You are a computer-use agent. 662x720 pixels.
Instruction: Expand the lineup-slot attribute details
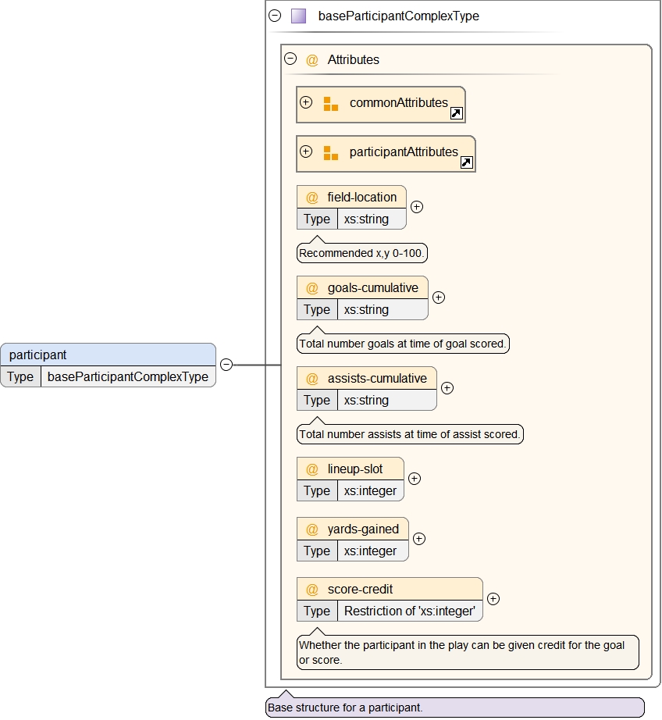click(x=415, y=479)
